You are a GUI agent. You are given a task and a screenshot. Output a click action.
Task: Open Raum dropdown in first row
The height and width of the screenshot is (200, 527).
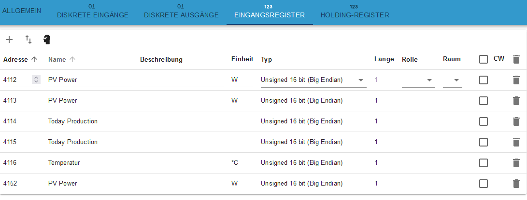pyautogui.click(x=453, y=80)
